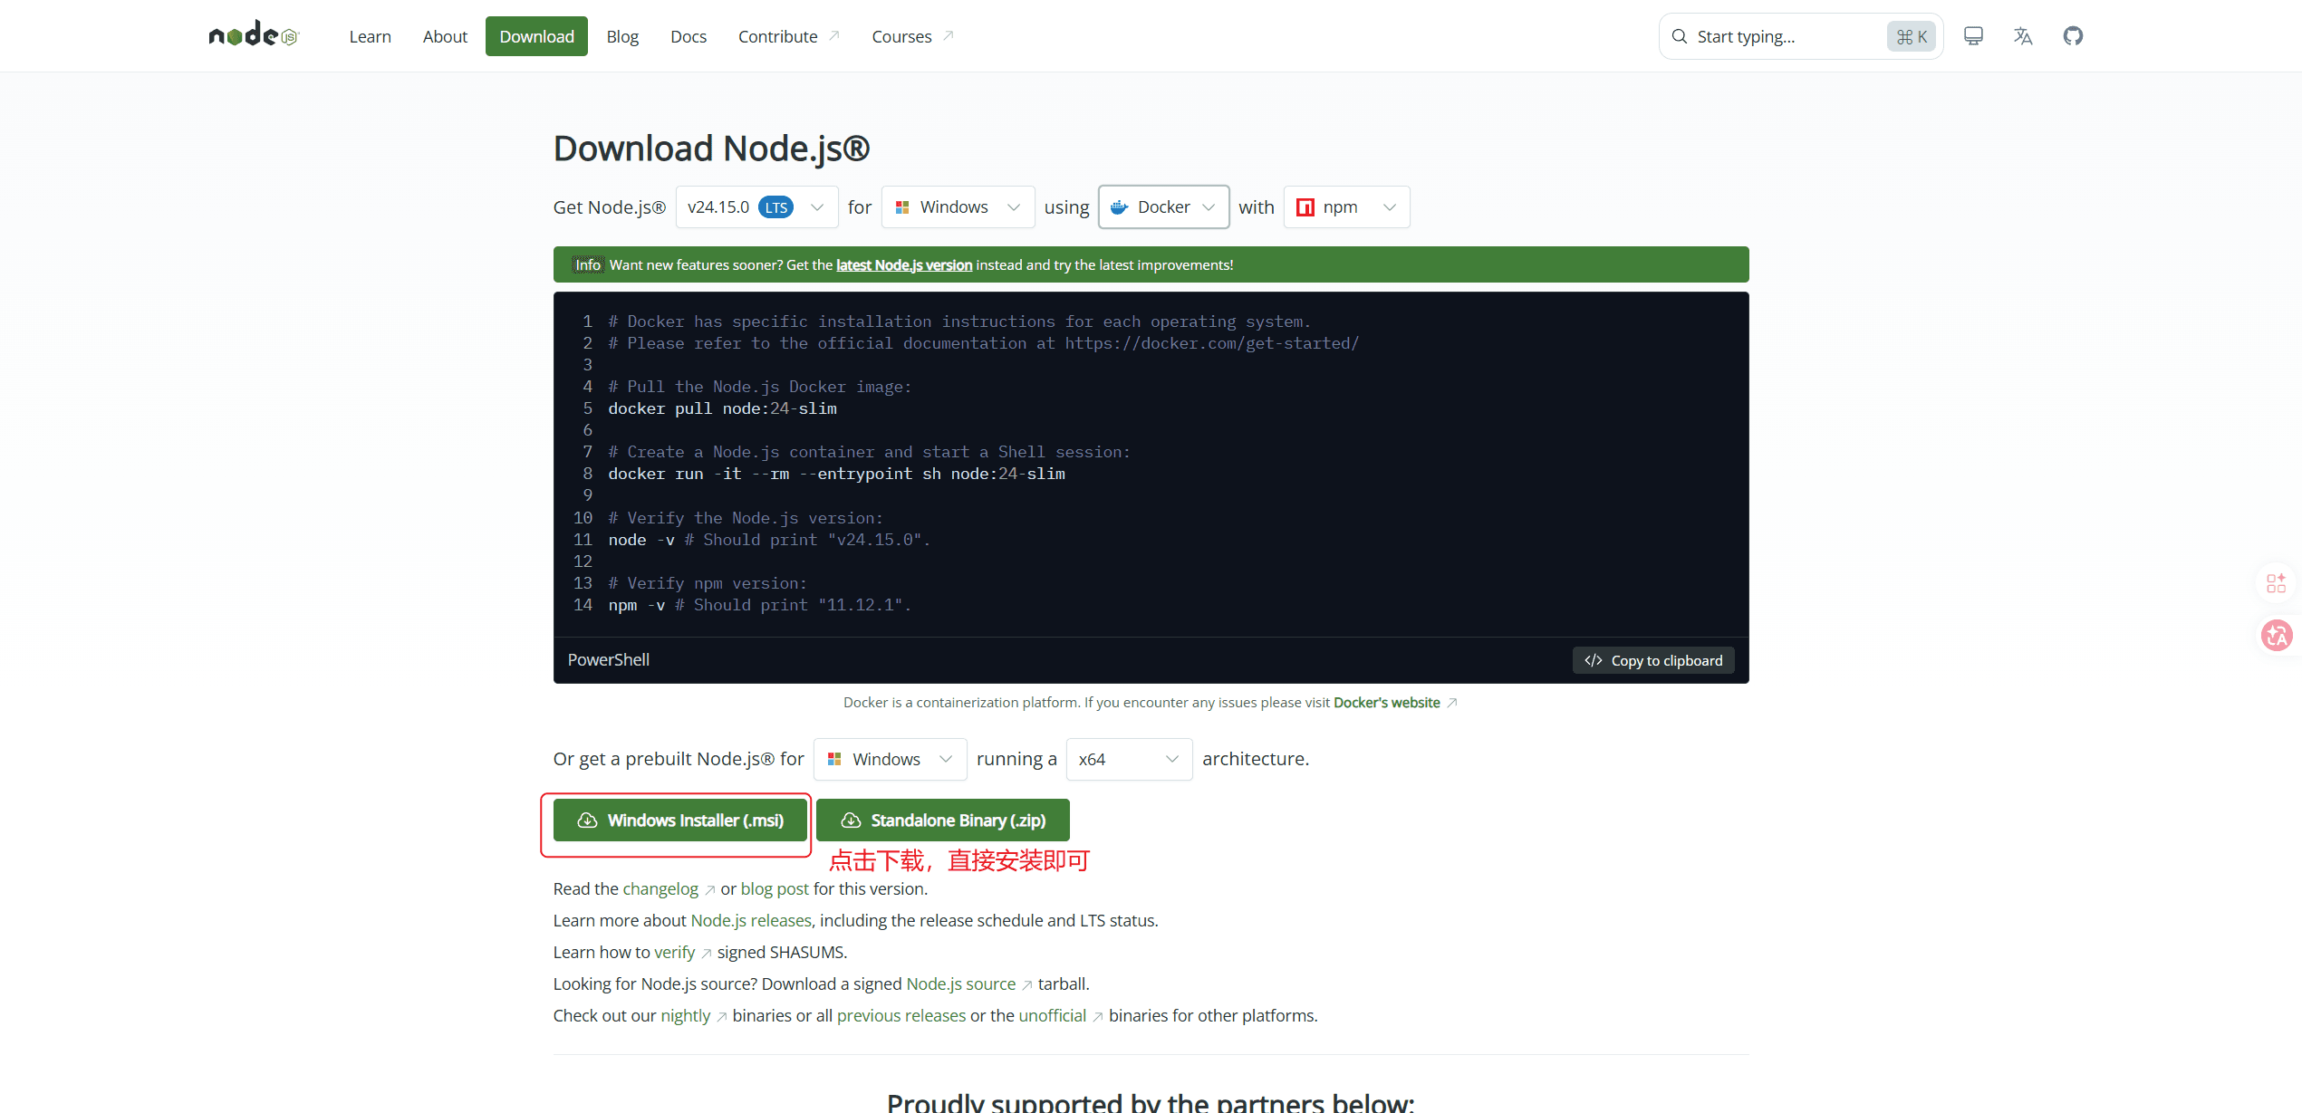The width and height of the screenshot is (2302, 1113).
Task: Open the v24.15.0 version dropdown
Action: tap(756, 207)
